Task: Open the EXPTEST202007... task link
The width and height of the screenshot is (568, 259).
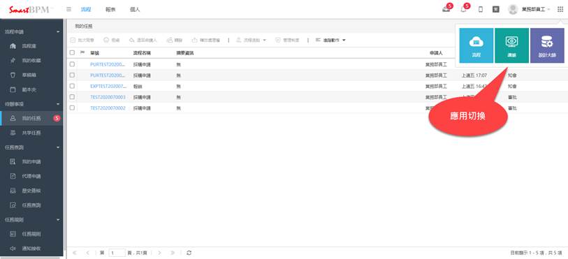Action: [x=109, y=87]
